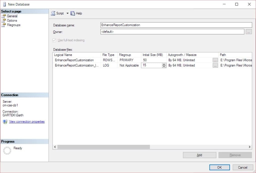Viewport: 256px width, 173px height.
Task: Click the server name cm-cas-cb1
Action: coord(10,105)
